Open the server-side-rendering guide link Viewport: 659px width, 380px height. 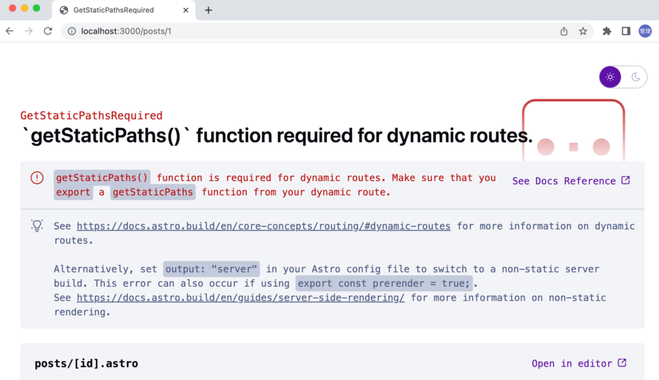point(240,297)
